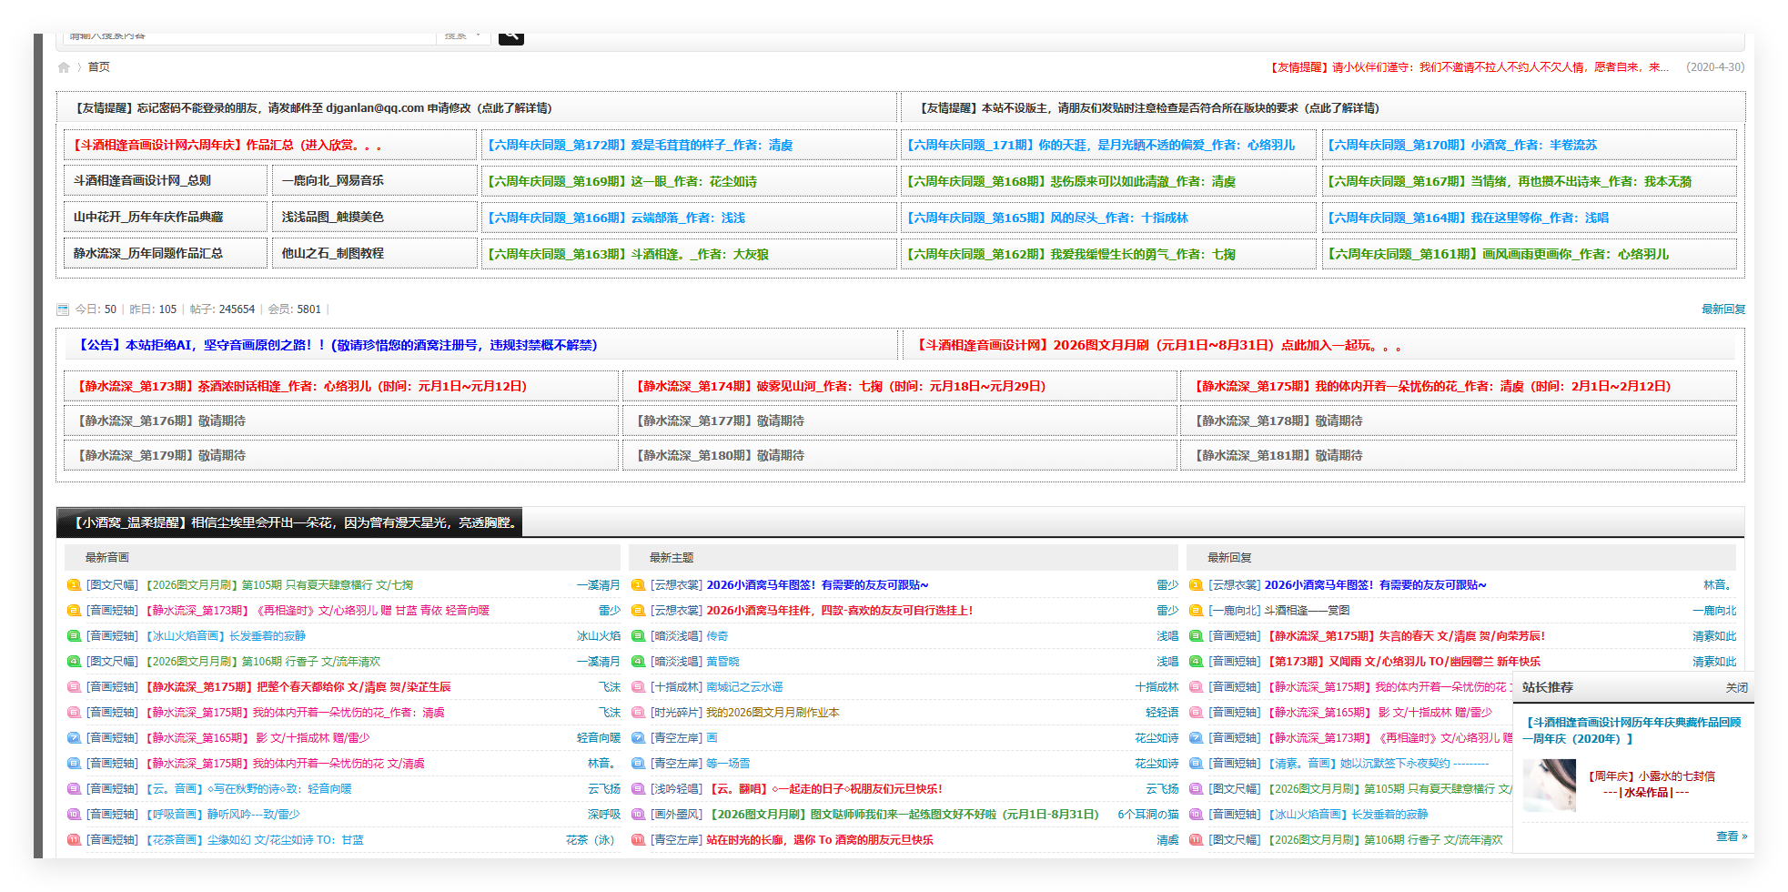
Task: Open the search type dropdown beside search box
Action: 462,36
